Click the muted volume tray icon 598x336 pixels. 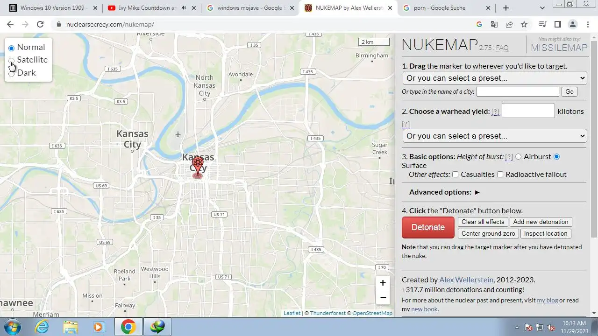(x=551, y=327)
